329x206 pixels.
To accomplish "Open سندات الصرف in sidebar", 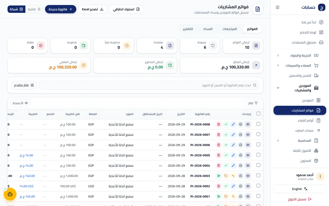I will pos(300,131).
